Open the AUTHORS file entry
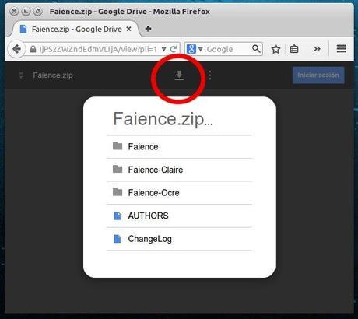This screenshot has height=319, width=358. [179, 216]
